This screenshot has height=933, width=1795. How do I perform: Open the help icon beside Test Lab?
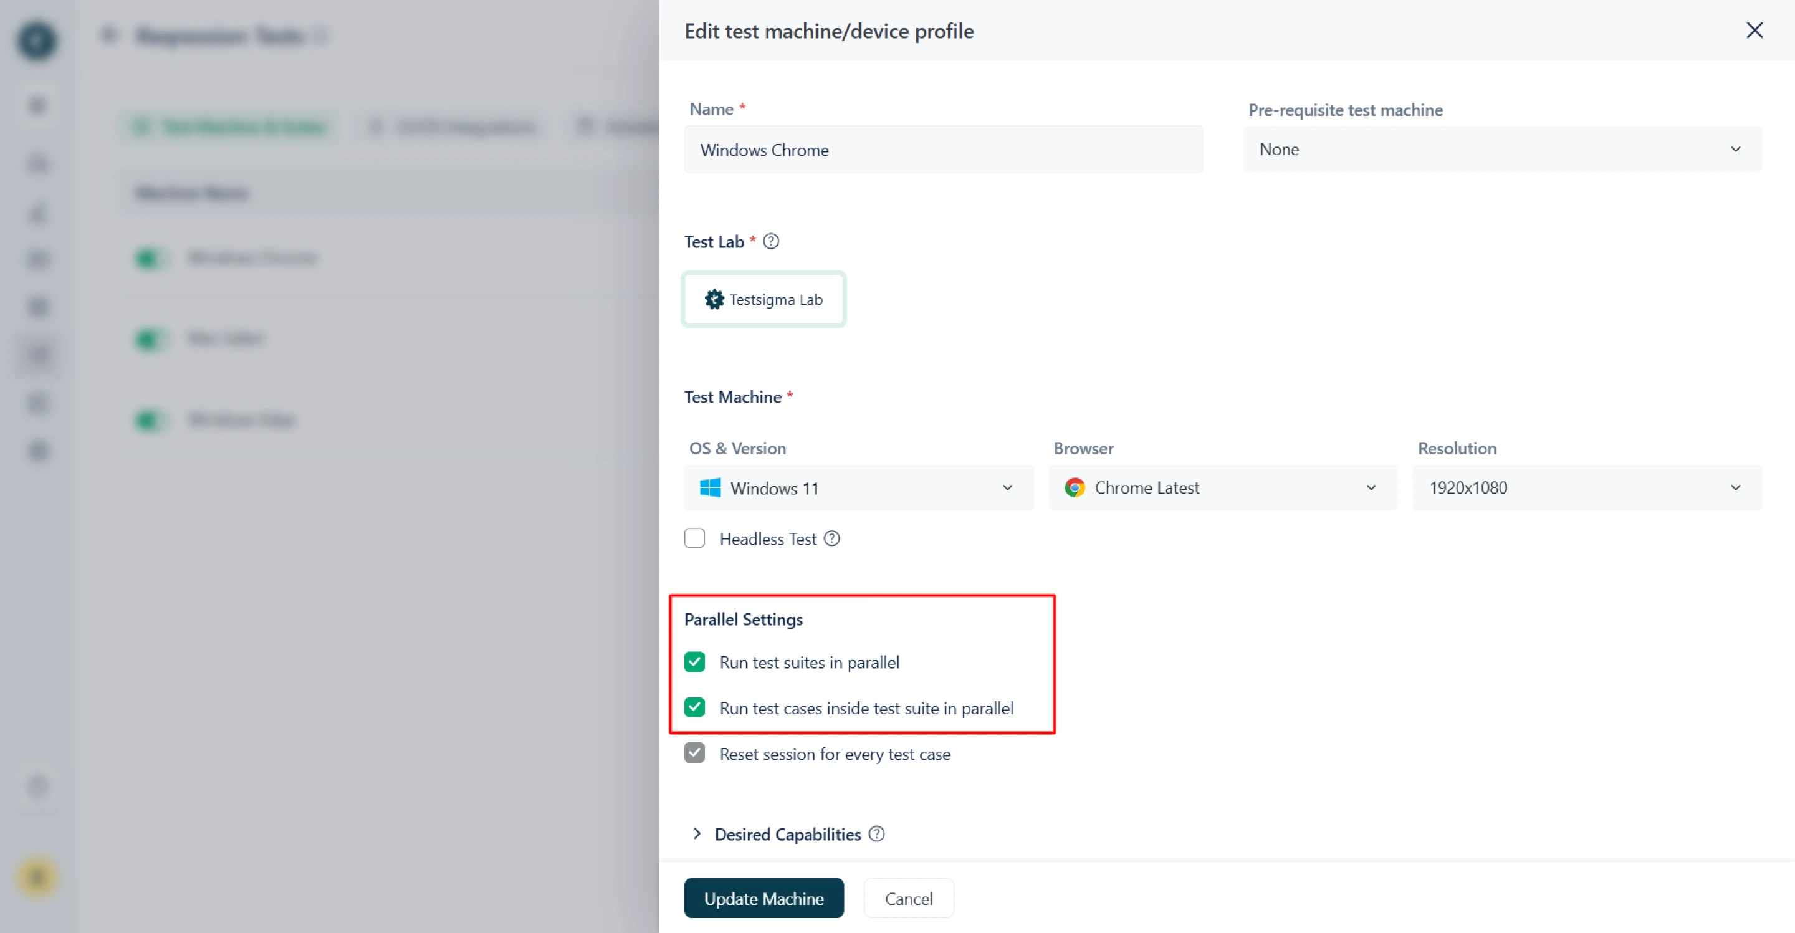tap(771, 241)
